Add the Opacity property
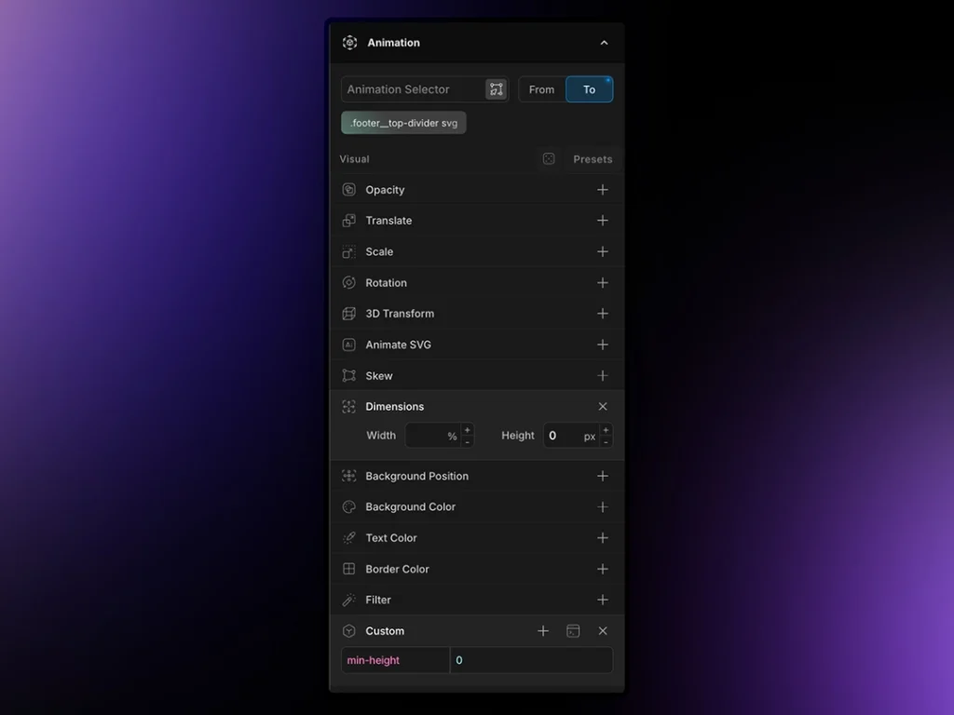 pyautogui.click(x=603, y=190)
